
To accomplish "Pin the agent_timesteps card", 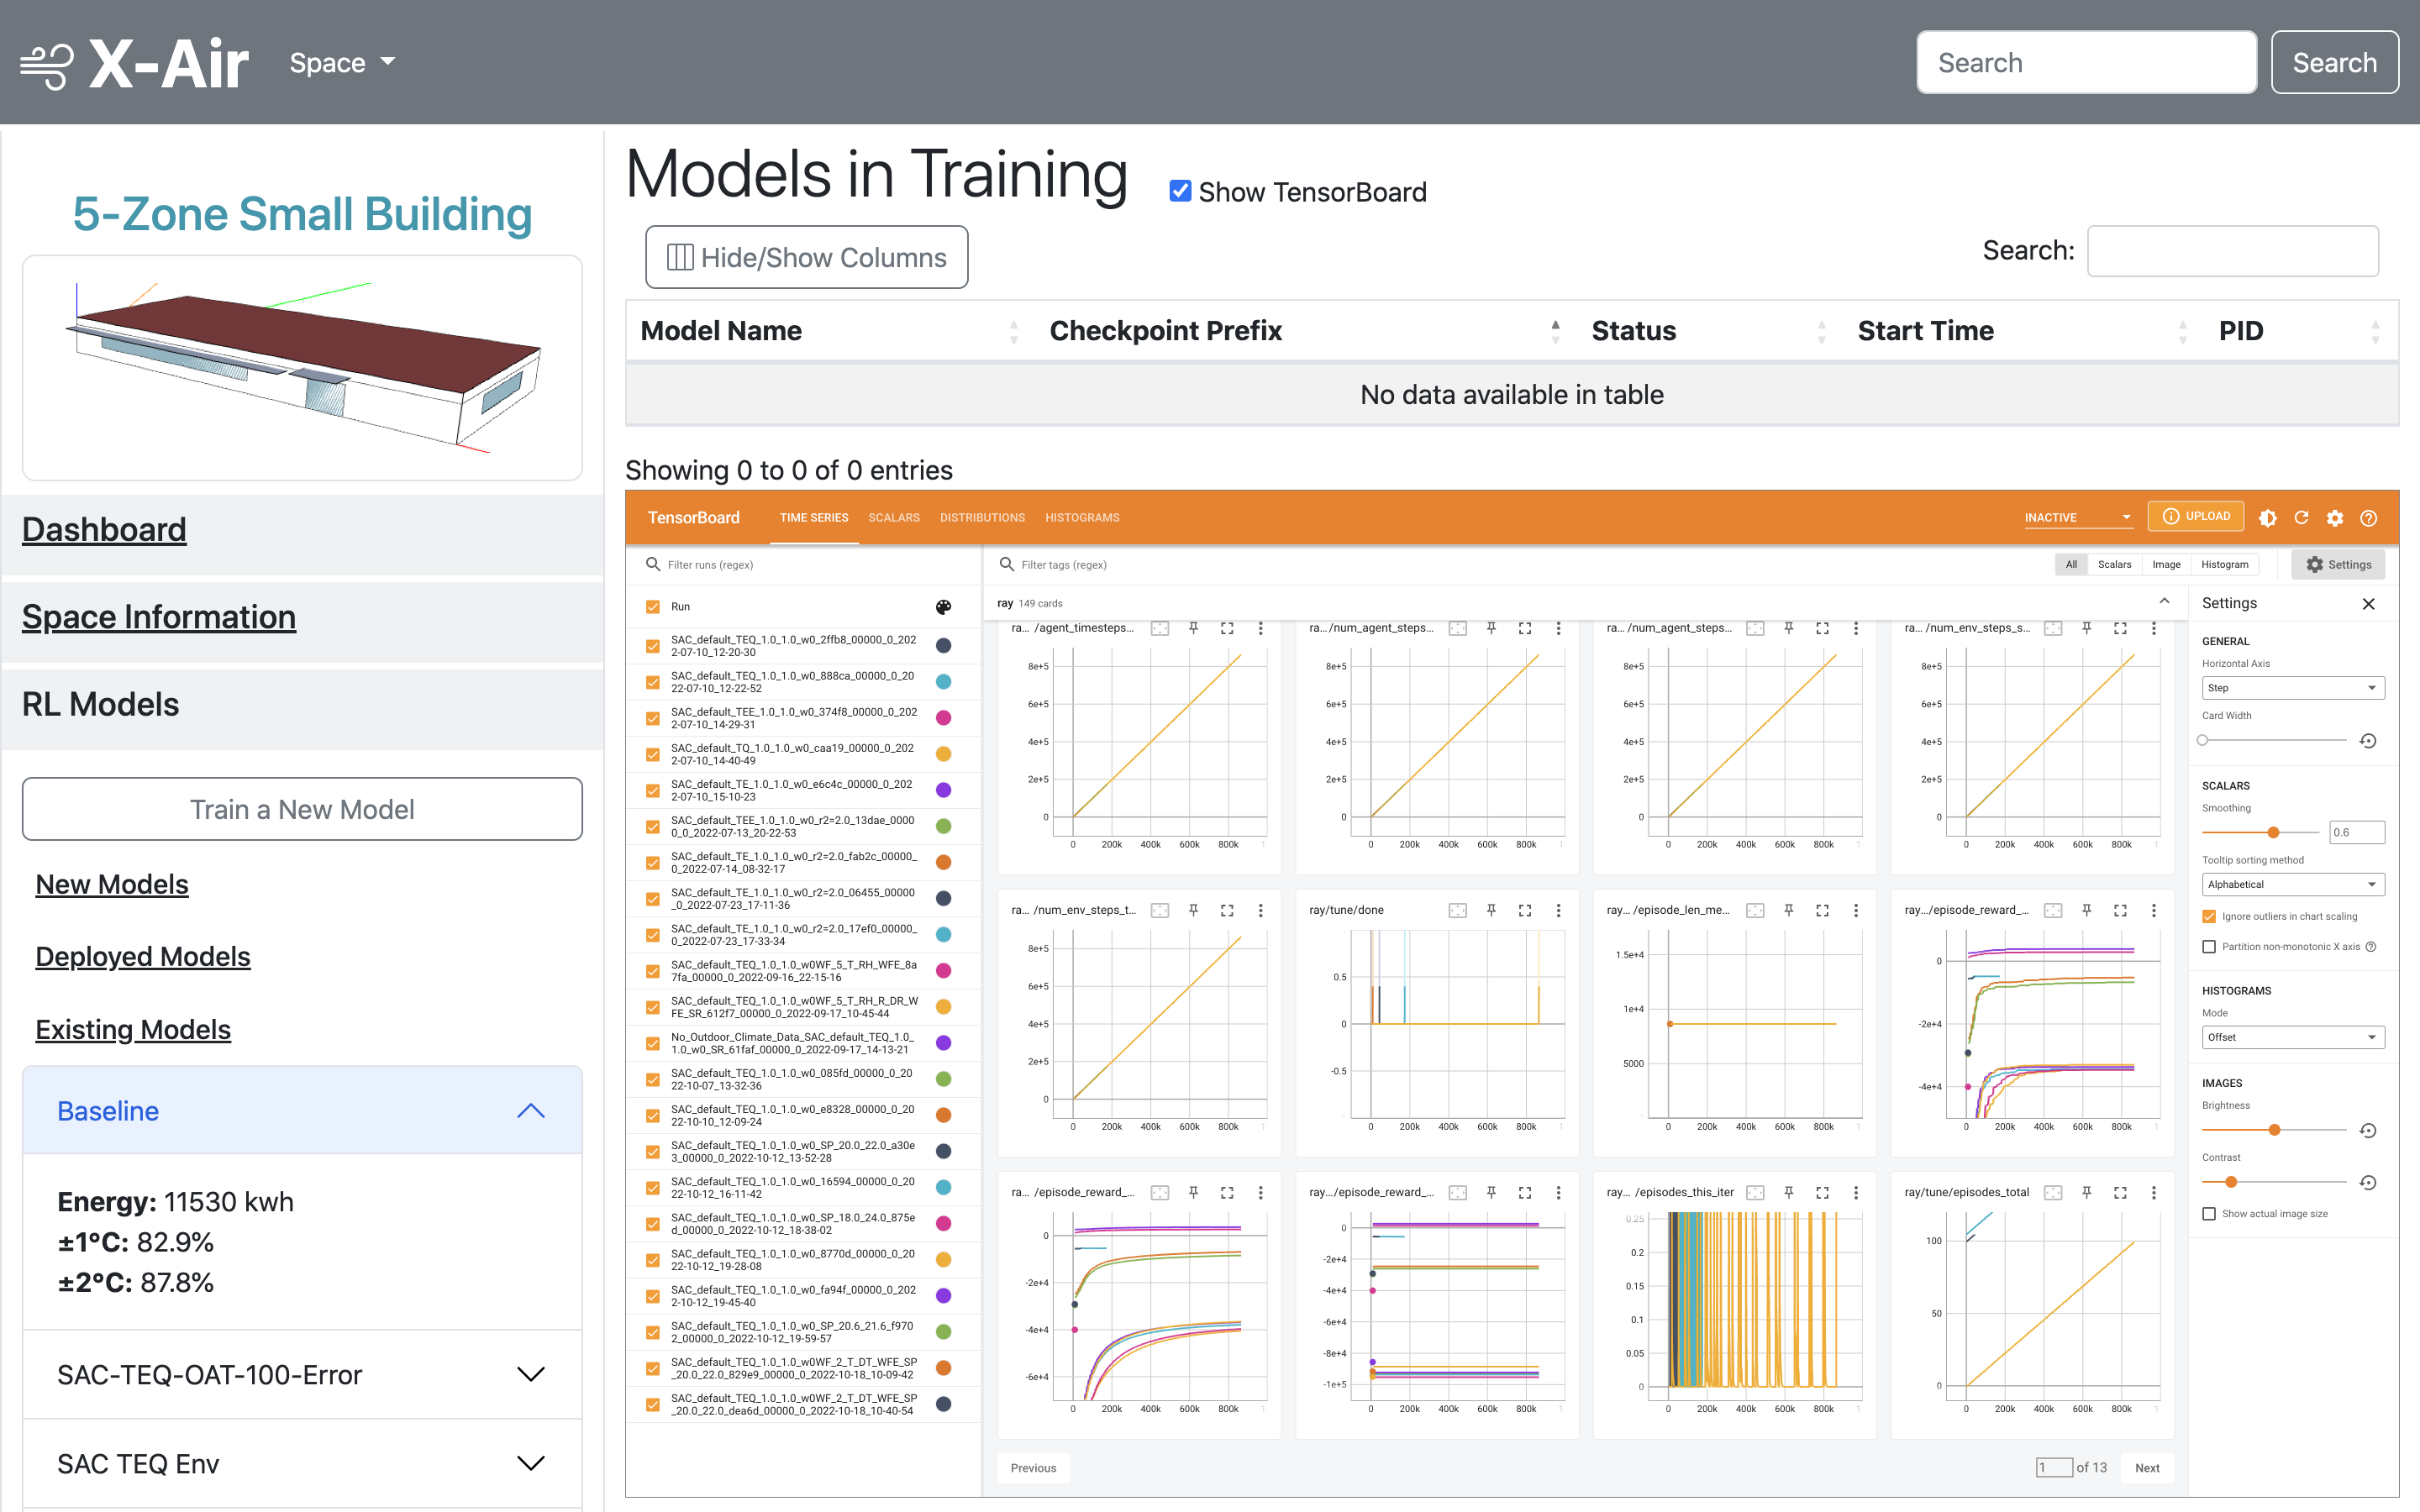I will pos(1193,628).
